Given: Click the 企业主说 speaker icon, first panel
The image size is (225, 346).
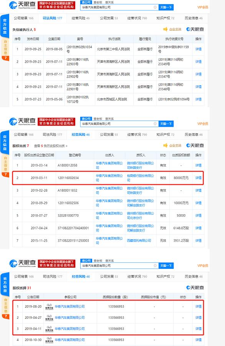Looking at the screenshot, I should [165, 29].
